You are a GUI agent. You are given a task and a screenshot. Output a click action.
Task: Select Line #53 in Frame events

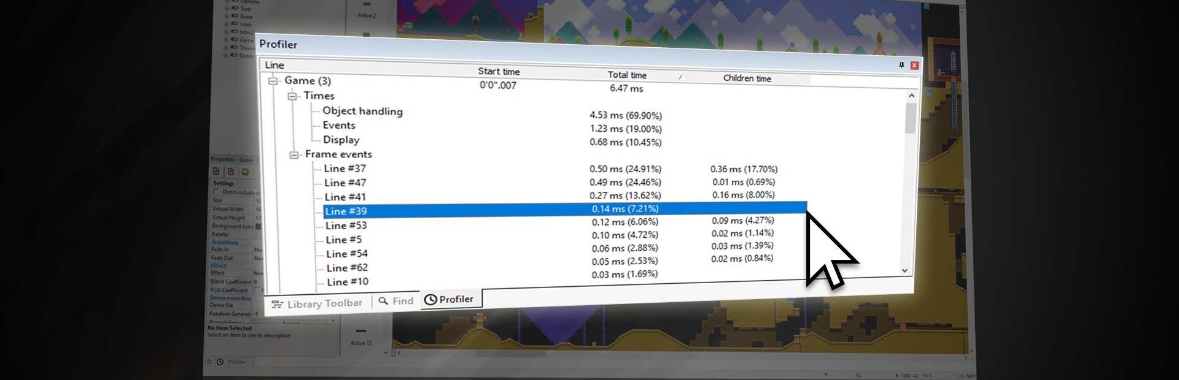346,226
